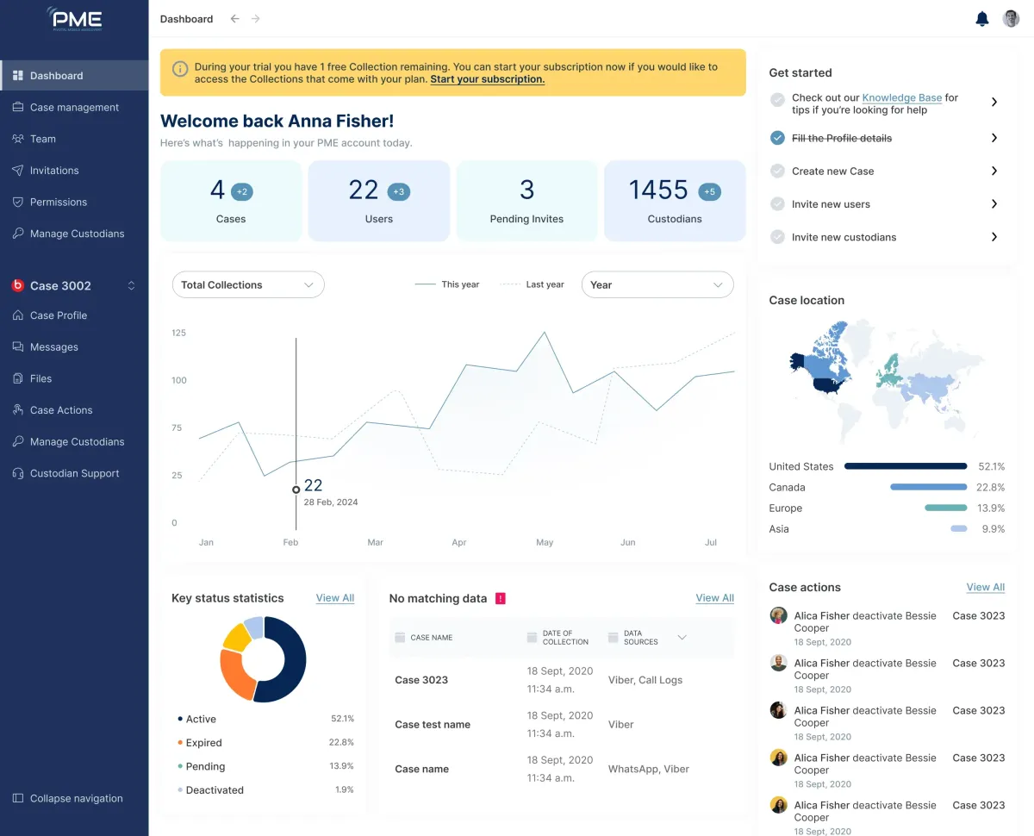Expand the Case 3002 case switcher
The width and height of the screenshot is (1034, 836).
click(x=132, y=286)
